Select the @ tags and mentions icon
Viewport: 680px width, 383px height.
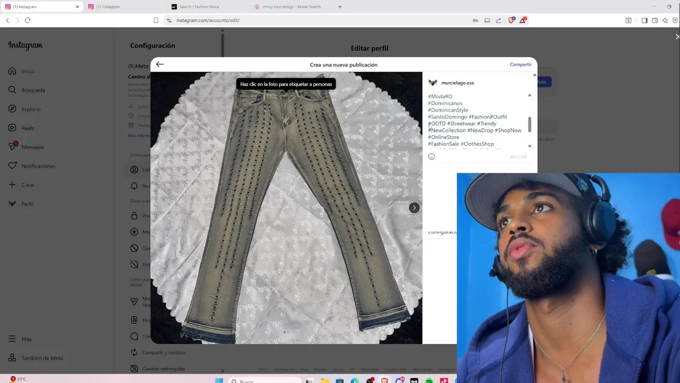[x=134, y=320]
